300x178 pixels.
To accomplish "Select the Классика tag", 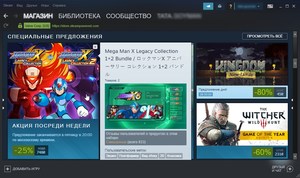I will pyautogui.click(x=174, y=156).
